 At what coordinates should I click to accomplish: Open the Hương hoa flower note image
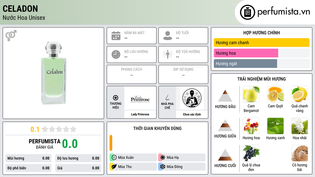[251, 126]
